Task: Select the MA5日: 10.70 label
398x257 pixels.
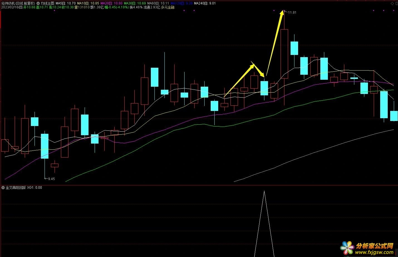Action: coord(66,3)
